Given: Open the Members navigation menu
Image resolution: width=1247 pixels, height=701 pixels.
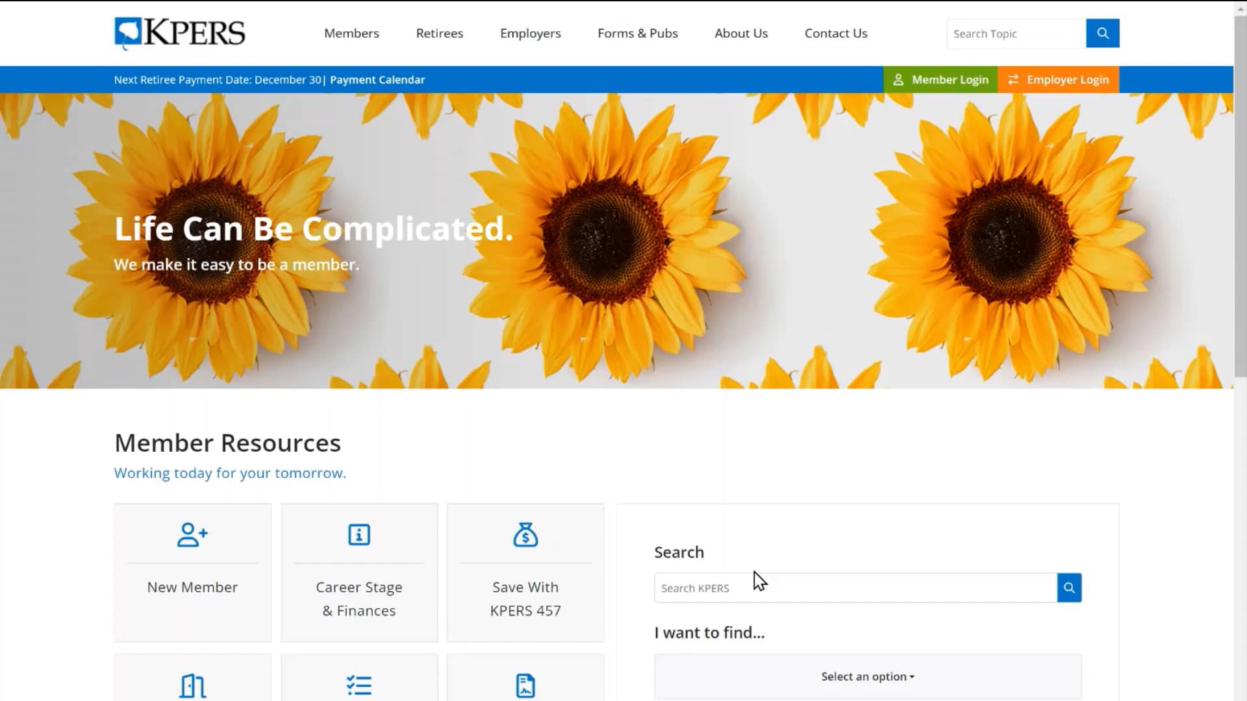Looking at the screenshot, I should (351, 33).
